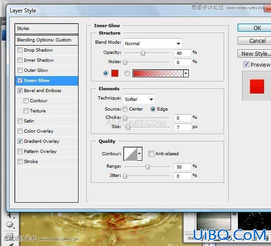Enable the Inner Shadow checkbox
Viewport: 271px width, 246px height.
tap(20, 60)
